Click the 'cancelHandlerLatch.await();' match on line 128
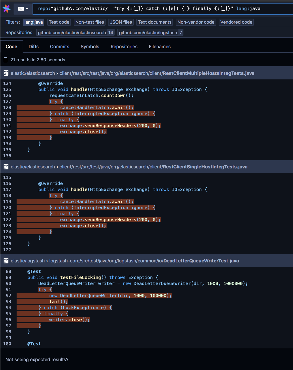The height and width of the screenshot is (370, 293). (97, 108)
